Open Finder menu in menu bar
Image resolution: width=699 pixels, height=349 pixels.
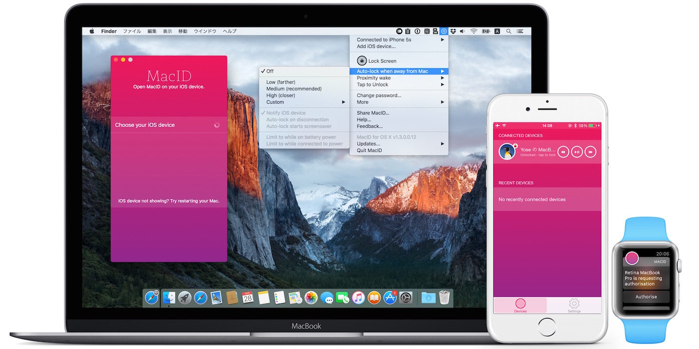tap(109, 31)
